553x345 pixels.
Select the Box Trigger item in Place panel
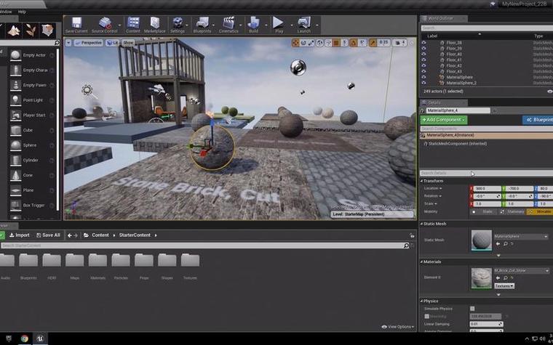(x=33, y=205)
